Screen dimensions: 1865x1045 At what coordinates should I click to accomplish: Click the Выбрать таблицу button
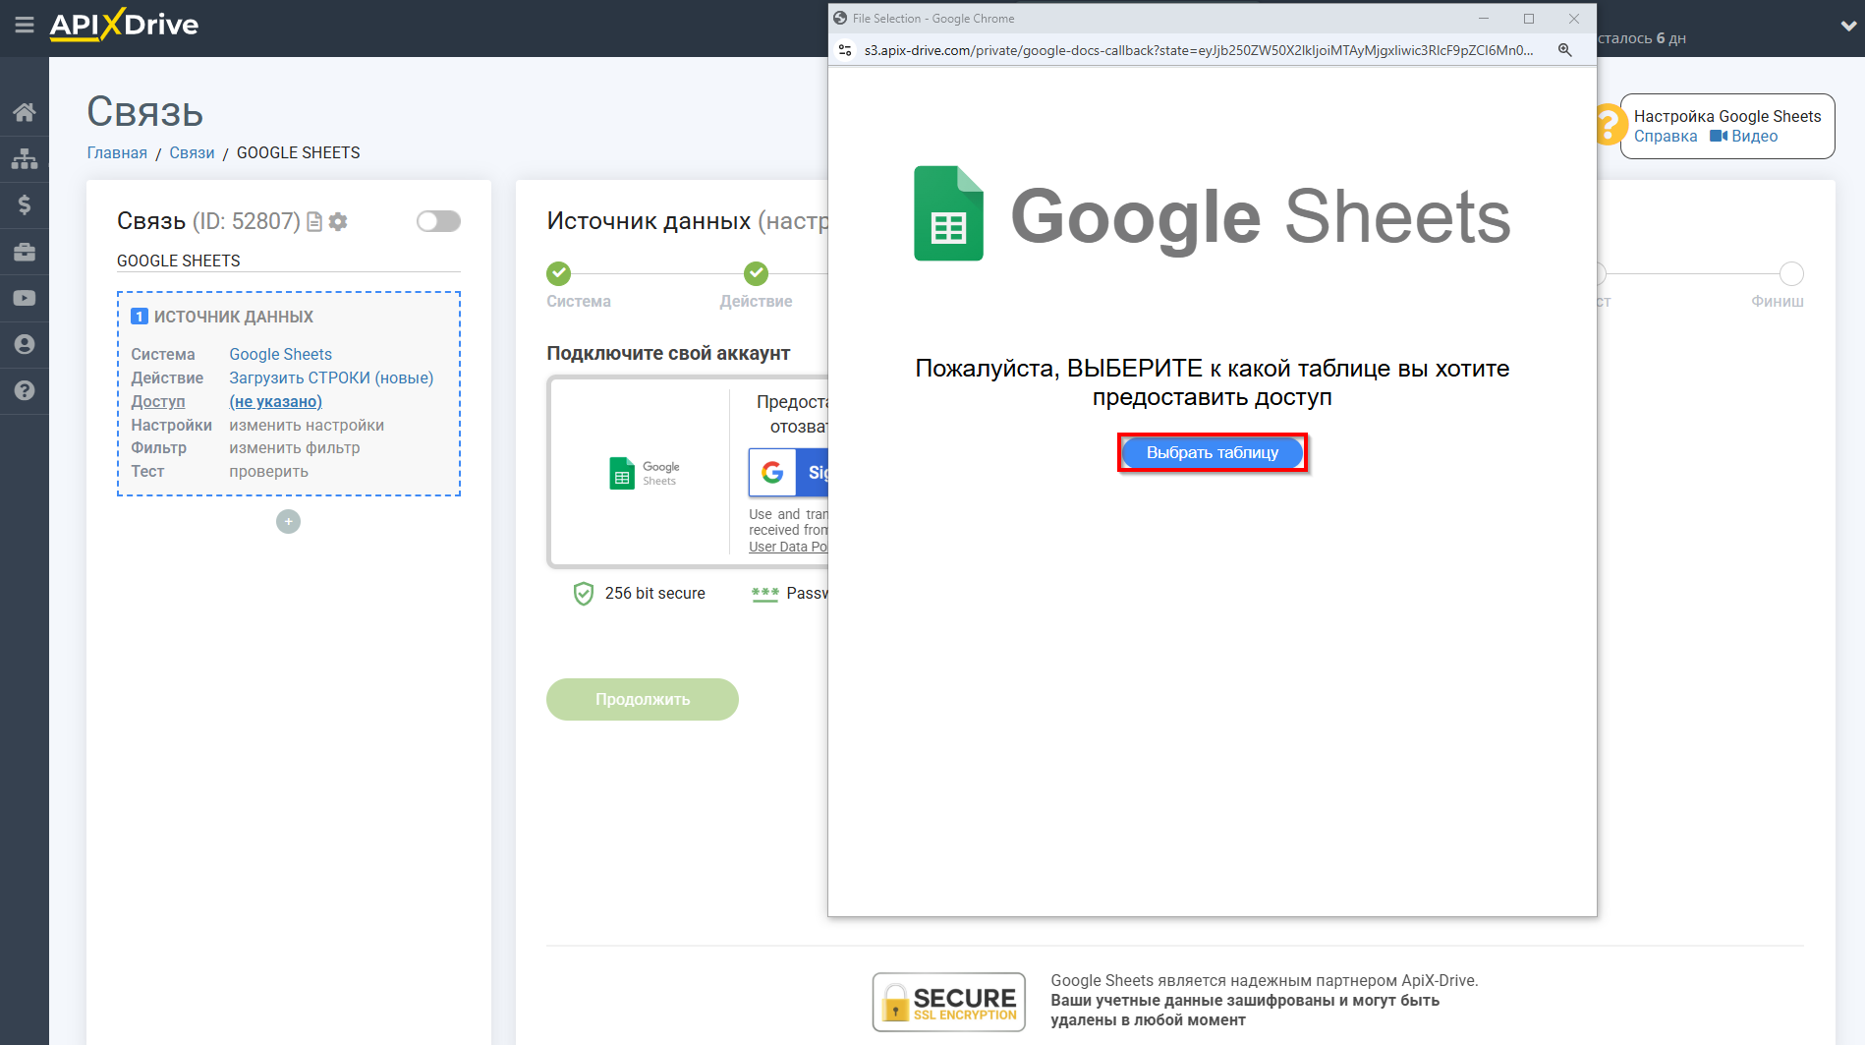pyautogui.click(x=1212, y=452)
